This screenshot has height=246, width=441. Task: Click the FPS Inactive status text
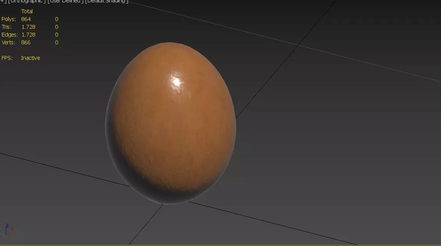click(30, 58)
